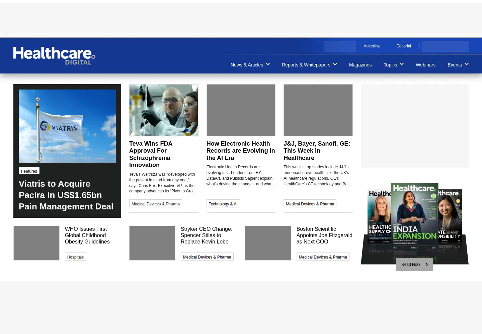
Task: Read the Electronic Health Records summary text
Action: [x=241, y=175]
